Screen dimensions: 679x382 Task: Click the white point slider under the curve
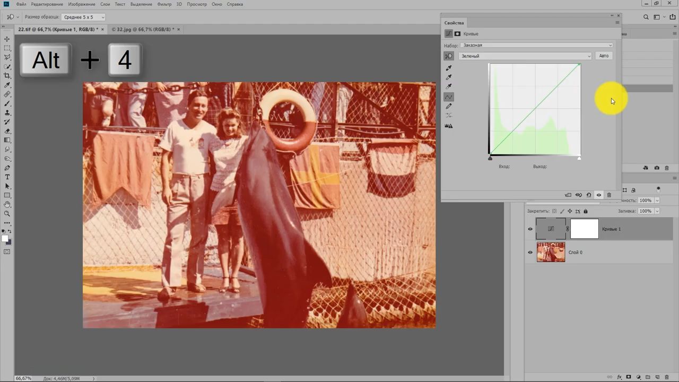coord(579,158)
